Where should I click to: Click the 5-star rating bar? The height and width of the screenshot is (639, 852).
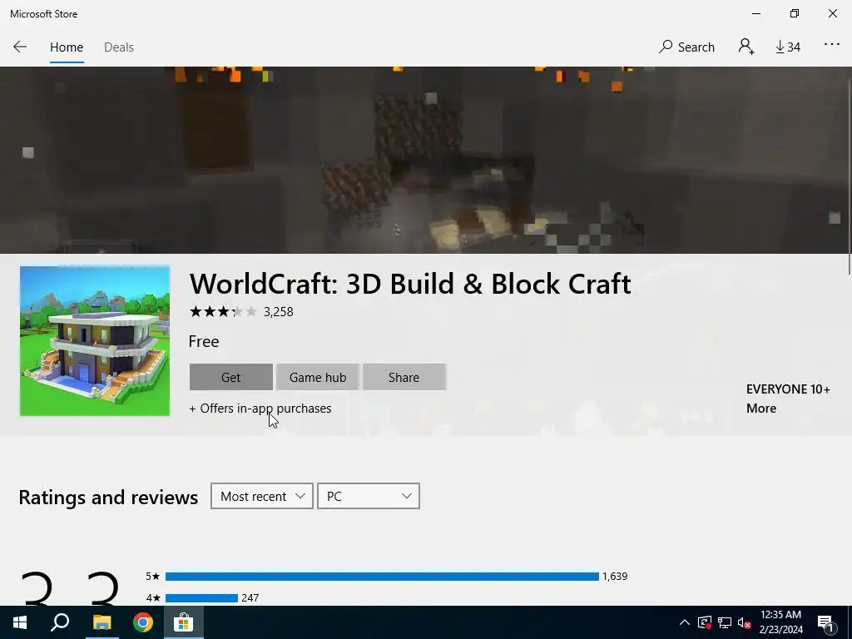[382, 577]
